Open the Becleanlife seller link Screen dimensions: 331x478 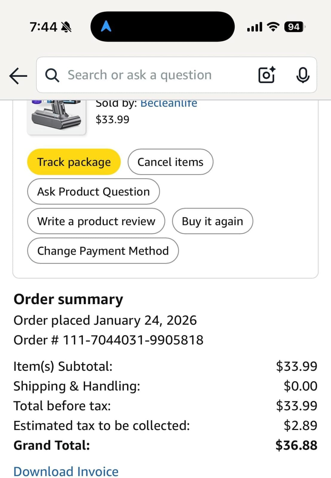169,103
